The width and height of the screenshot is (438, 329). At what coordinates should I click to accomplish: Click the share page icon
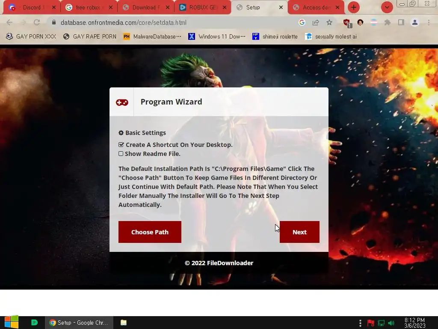[316, 22]
